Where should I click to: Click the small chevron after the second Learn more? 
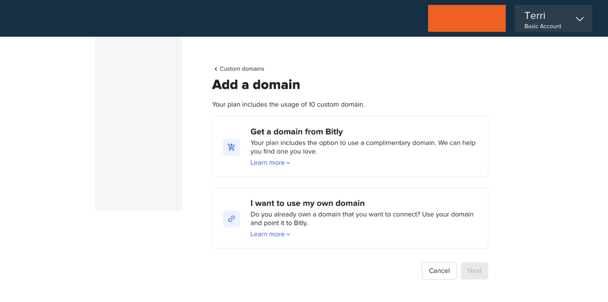[x=288, y=234]
